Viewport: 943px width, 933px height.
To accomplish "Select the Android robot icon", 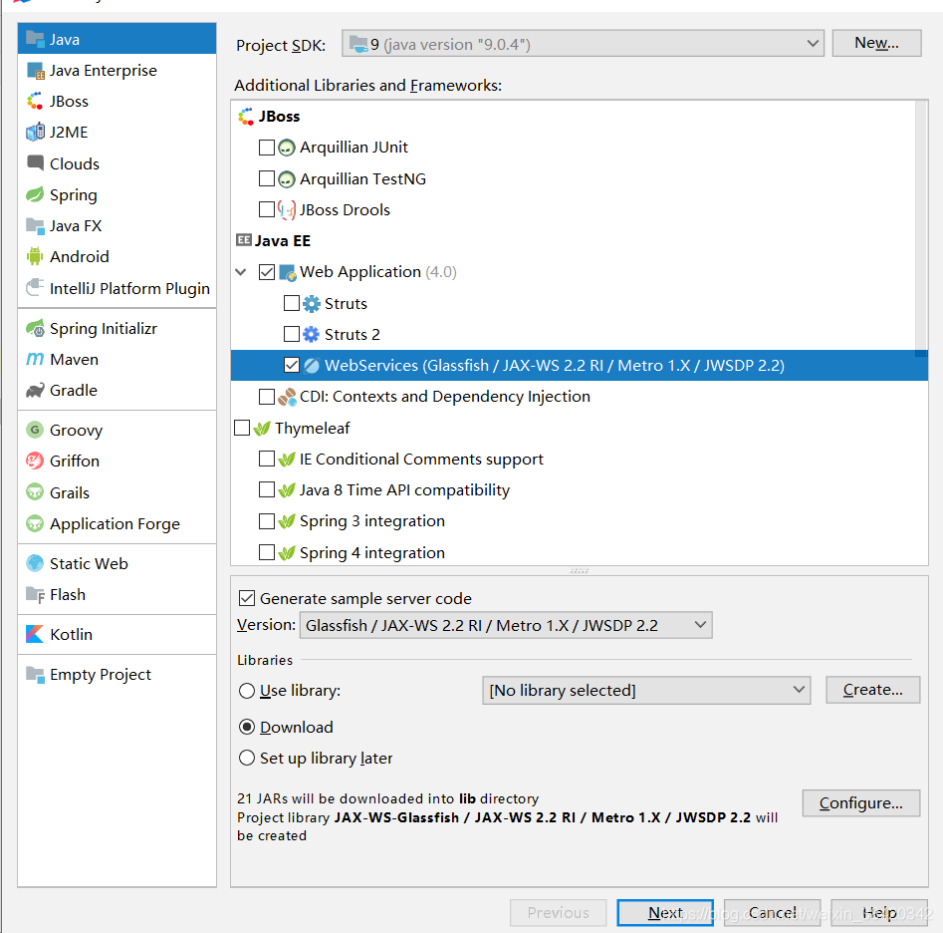I will 35,256.
